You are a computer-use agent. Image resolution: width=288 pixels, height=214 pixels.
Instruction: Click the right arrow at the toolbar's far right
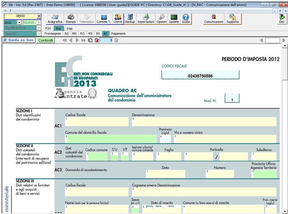point(284,40)
